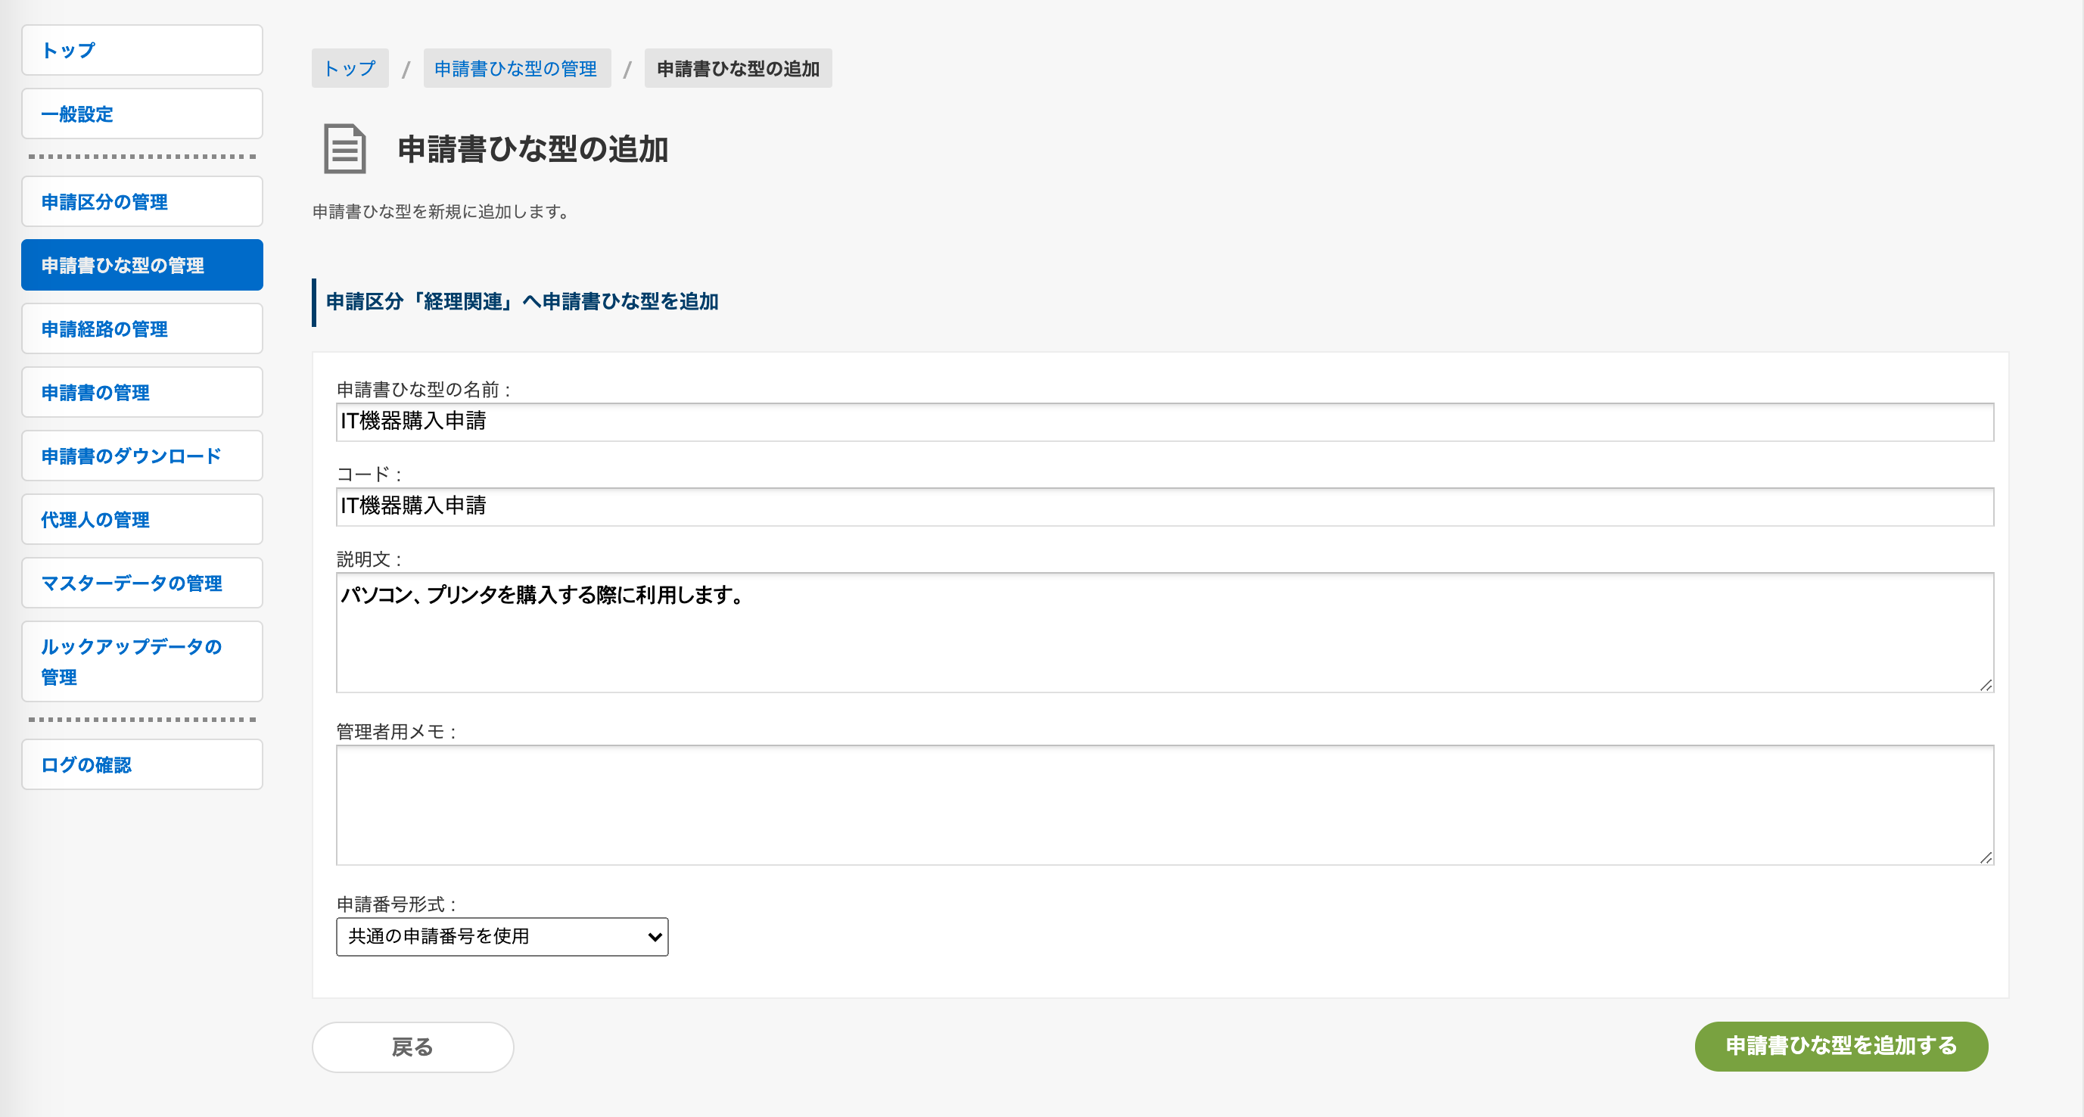Open マスターデータの管理 sidebar item

click(x=142, y=583)
